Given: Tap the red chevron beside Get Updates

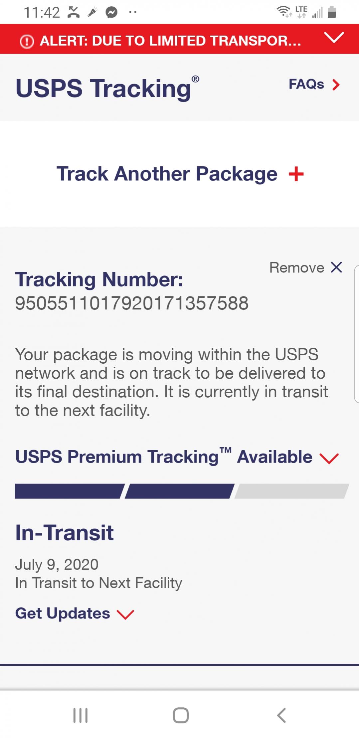Looking at the screenshot, I should (x=125, y=614).
